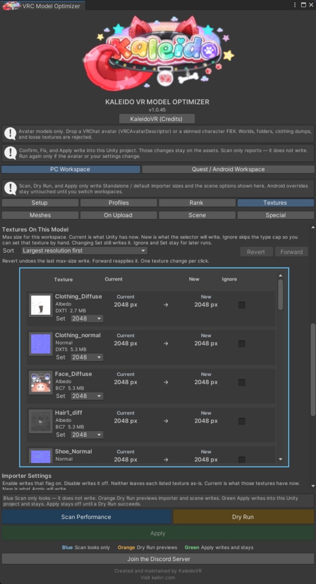Open the Set size dropdown for Clothing_Diffuse

87,318
